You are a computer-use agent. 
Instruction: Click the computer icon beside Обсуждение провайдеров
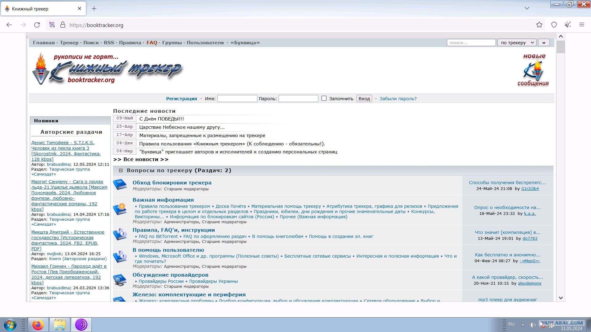point(120,279)
